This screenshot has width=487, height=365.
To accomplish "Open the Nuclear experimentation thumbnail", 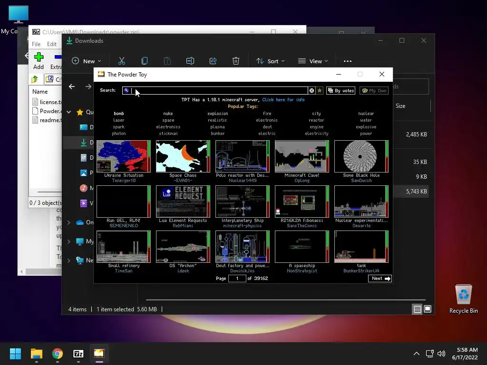I will pyautogui.click(x=361, y=202).
